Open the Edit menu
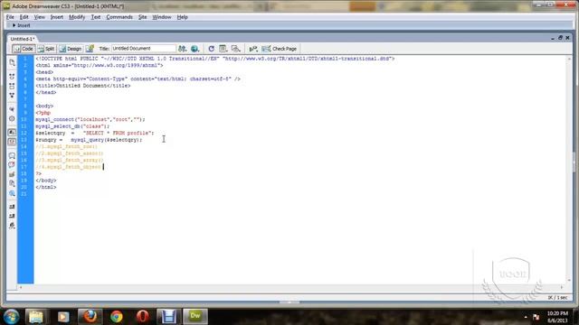 tap(24, 17)
